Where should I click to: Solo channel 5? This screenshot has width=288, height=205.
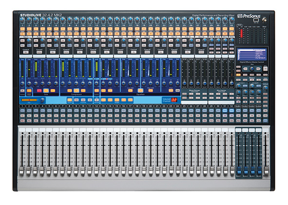[x=49, y=116]
